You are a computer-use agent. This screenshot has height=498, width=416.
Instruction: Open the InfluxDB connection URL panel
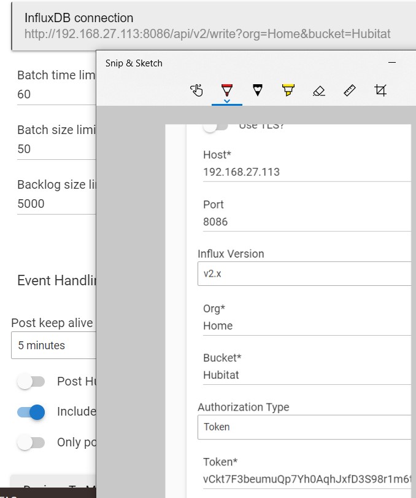point(214,26)
